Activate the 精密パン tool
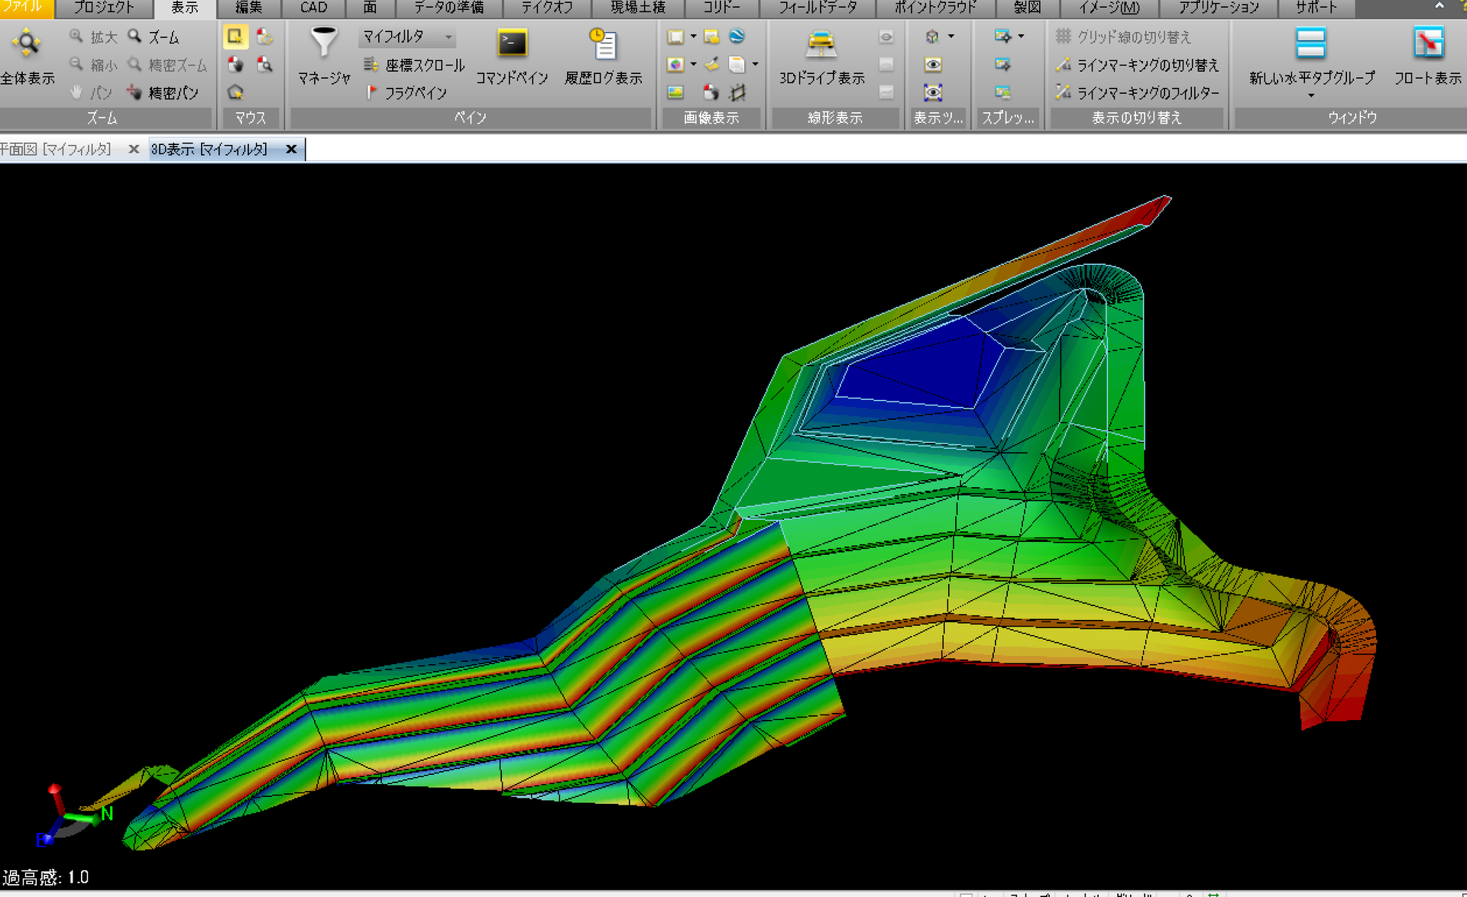The width and height of the screenshot is (1467, 897). pyautogui.click(x=163, y=92)
